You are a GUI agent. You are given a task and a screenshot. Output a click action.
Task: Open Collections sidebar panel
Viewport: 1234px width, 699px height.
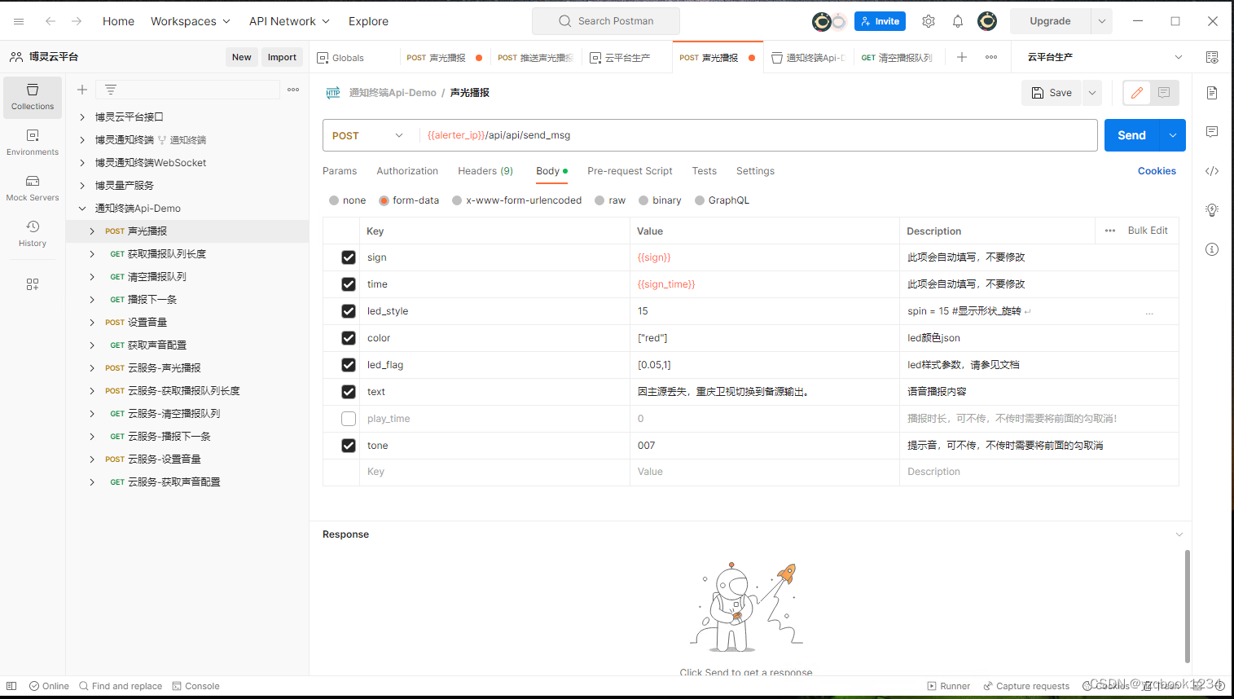tap(33, 96)
